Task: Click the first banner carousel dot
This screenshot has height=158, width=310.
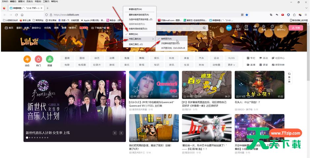Action: coord(27,138)
